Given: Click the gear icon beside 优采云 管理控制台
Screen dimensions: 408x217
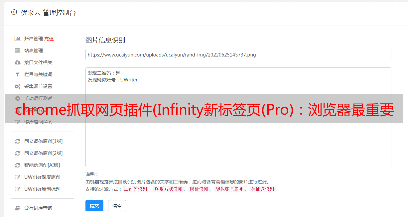Looking at the screenshot, I should coord(14,12).
